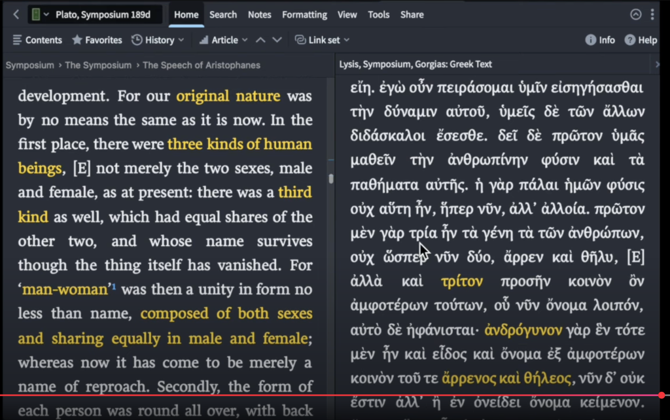This screenshot has height=420, width=670.
Task: Collapse the ribbon with the circled chevron icon
Action: 635,14
